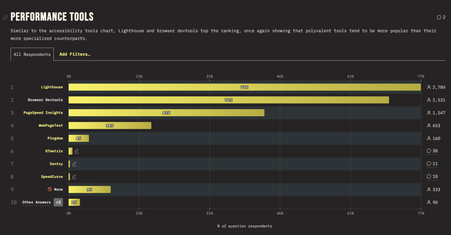Click the respondent icon beside 653
The width and height of the screenshot is (451, 235).
[429, 125]
